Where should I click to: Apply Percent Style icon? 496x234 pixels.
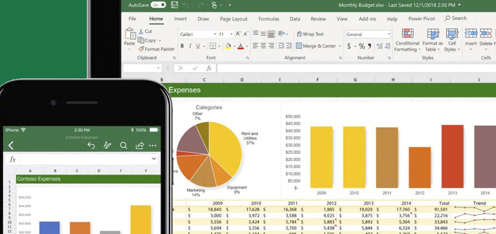[362, 46]
